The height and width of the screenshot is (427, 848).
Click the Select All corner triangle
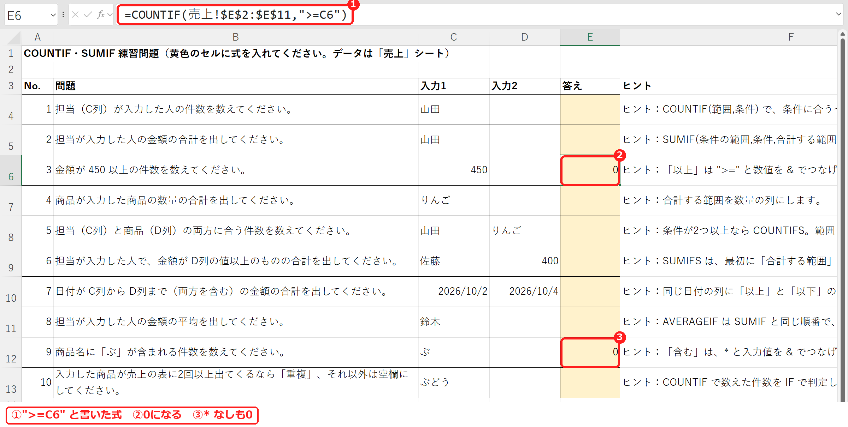(13, 37)
